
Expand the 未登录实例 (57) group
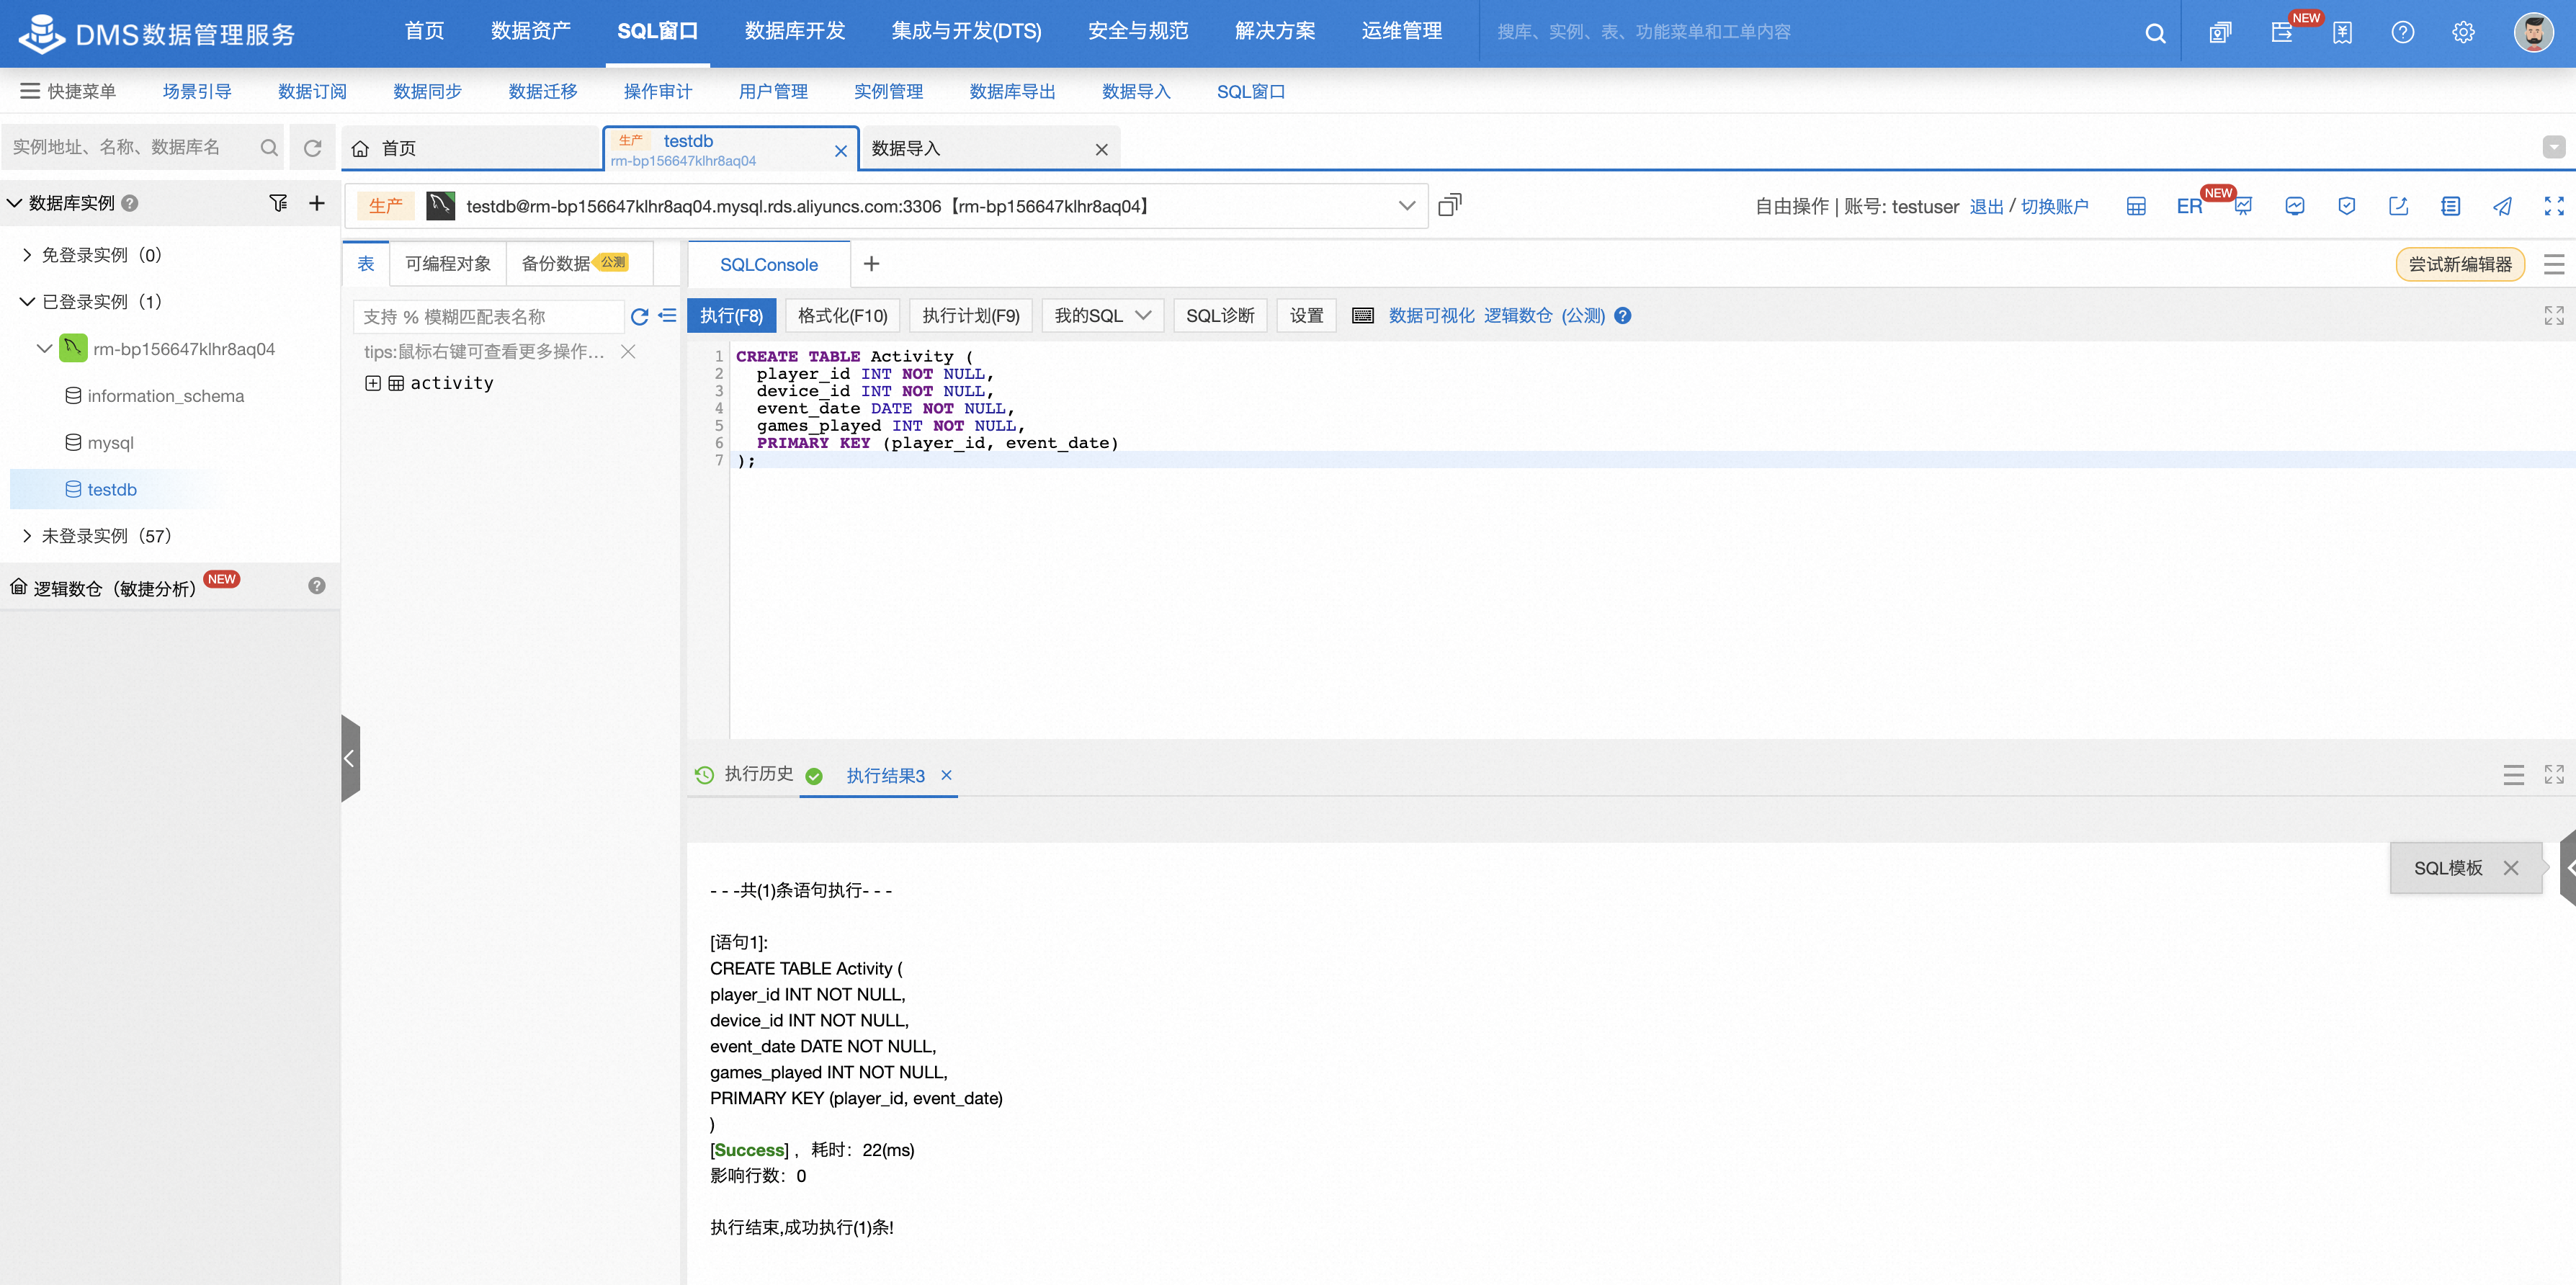[27, 536]
